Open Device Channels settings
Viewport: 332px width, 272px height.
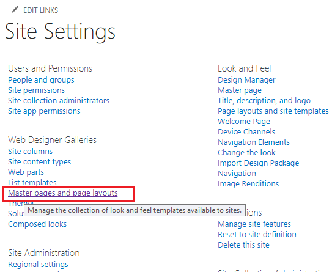coord(246,132)
